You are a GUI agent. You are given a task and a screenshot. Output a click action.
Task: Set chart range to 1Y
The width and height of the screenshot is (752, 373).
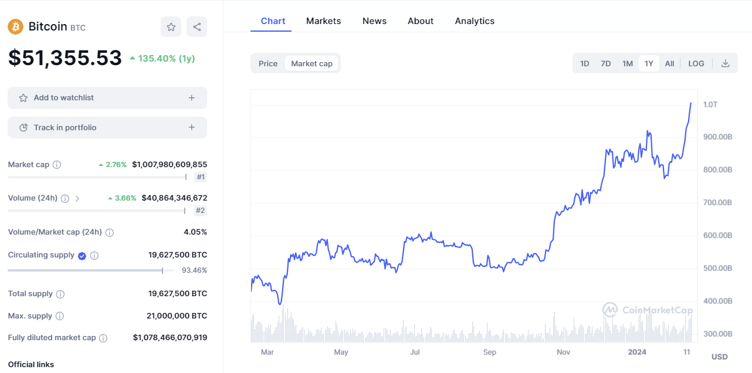point(649,63)
